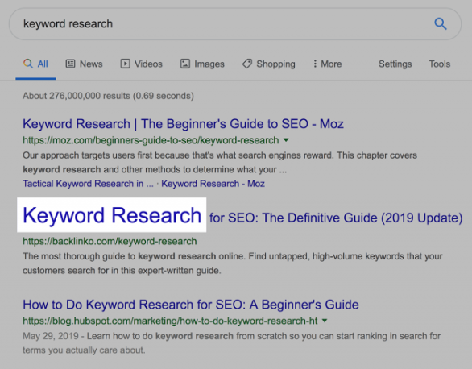Image resolution: width=472 pixels, height=369 pixels.
Task: Click the Videos tab play icon
Action: click(x=125, y=64)
